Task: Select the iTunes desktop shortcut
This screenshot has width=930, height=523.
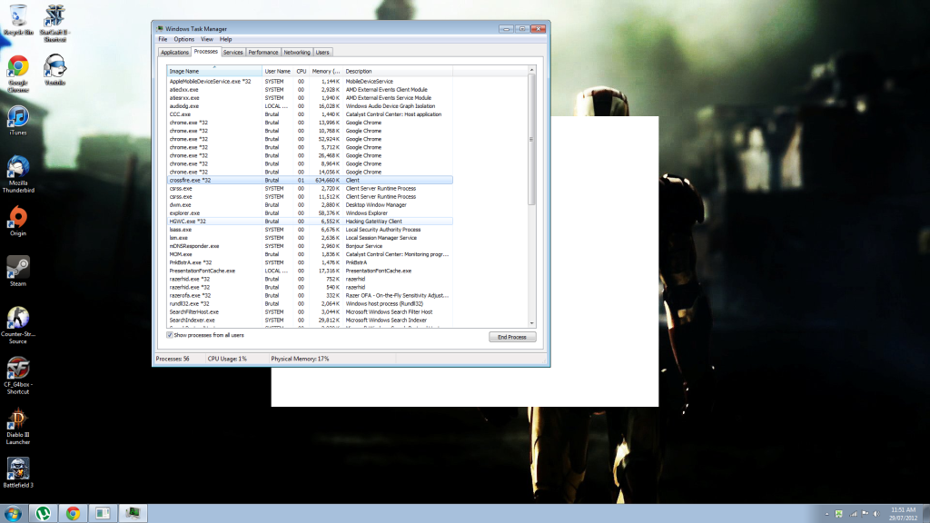Action: tap(18, 118)
